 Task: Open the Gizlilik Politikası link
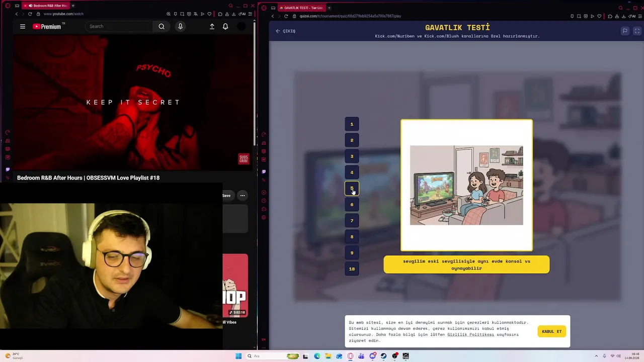point(470,334)
